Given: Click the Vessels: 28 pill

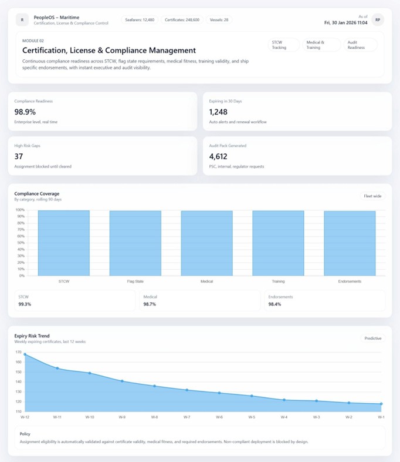Looking at the screenshot, I should 219,19.
